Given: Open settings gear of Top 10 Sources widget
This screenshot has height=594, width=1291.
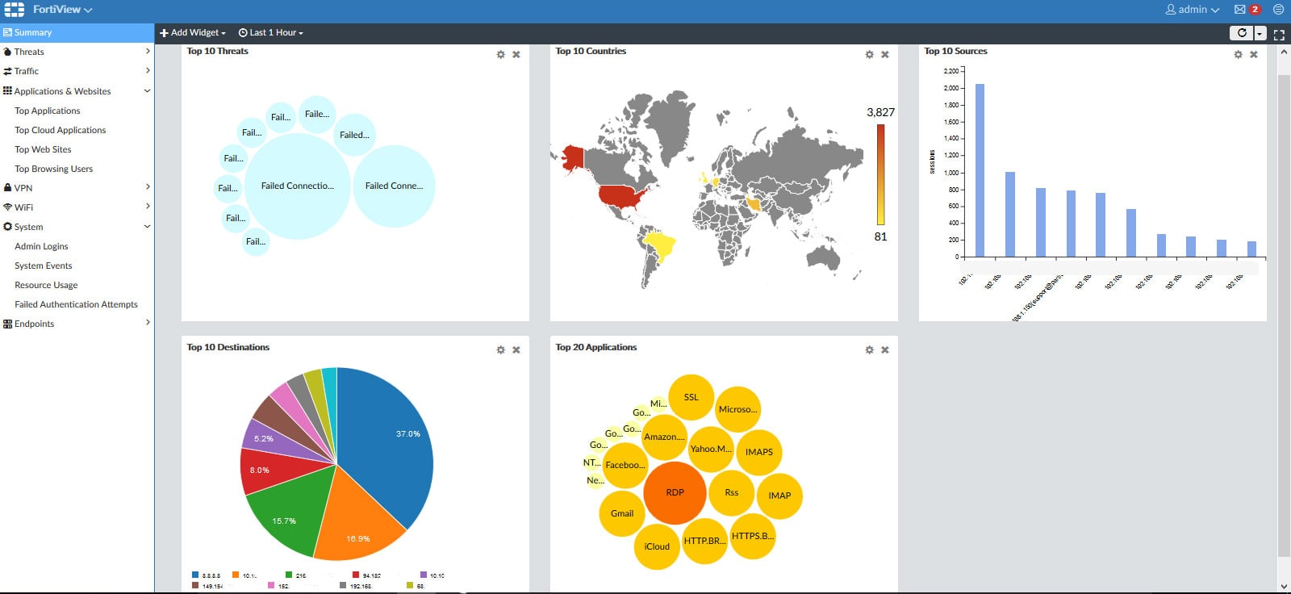Looking at the screenshot, I should tap(1238, 55).
